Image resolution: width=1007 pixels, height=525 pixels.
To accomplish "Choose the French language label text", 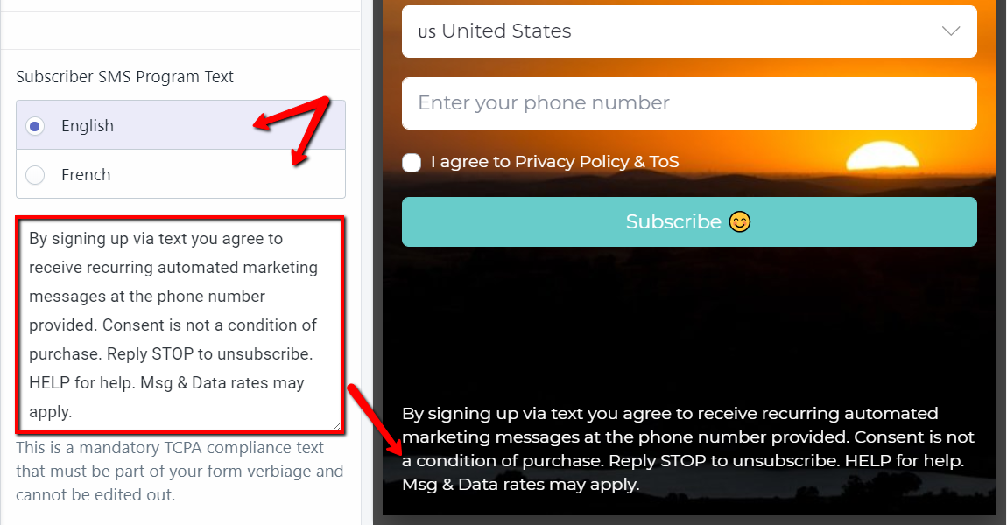I will click(x=86, y=175).
